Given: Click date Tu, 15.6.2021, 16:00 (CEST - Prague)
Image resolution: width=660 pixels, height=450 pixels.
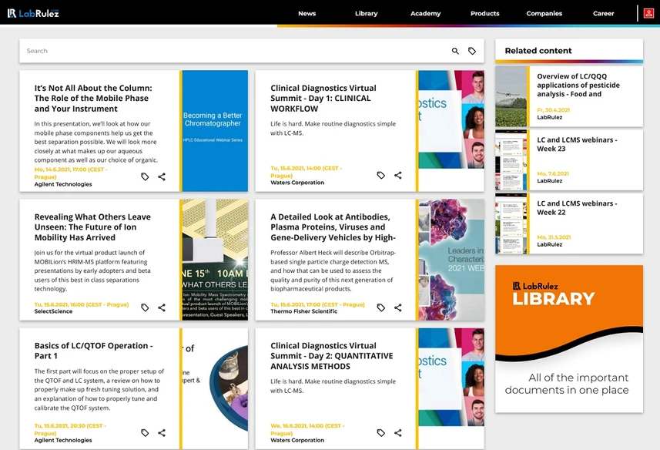Looking at the screenshot, I should 82,304.
